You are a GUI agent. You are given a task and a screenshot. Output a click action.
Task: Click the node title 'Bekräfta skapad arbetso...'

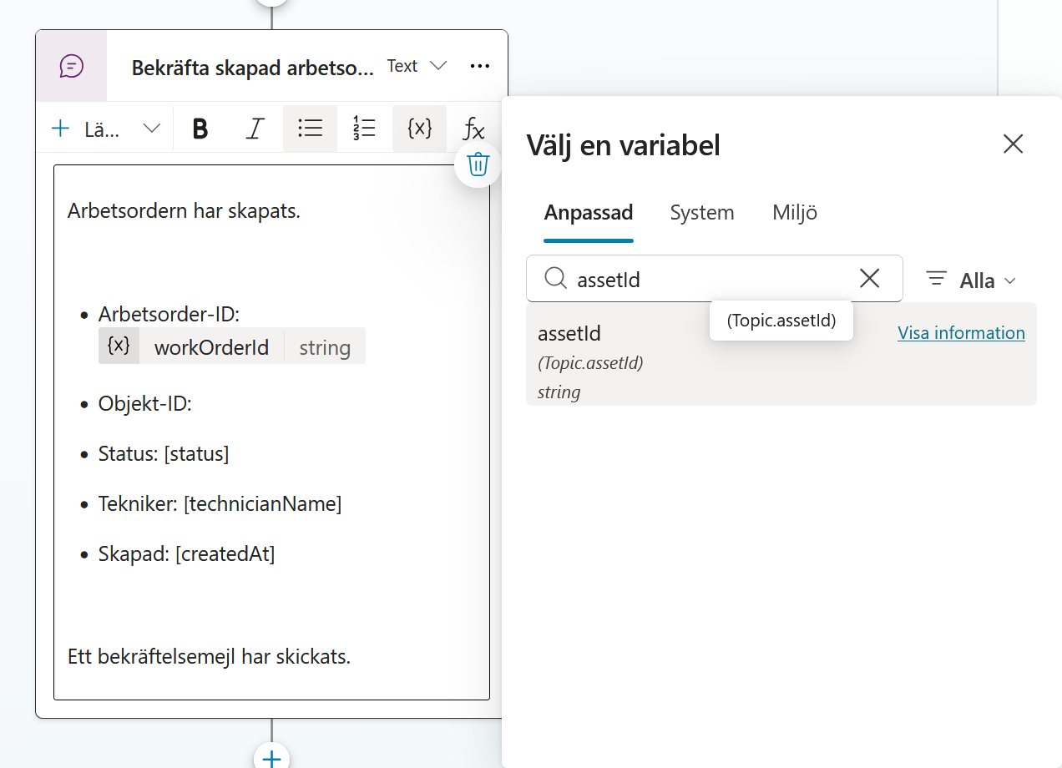253,68
